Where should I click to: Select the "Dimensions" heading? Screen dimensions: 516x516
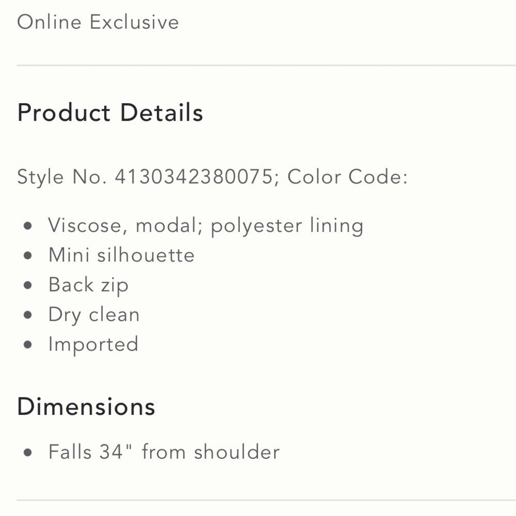(x=86, y=407)
